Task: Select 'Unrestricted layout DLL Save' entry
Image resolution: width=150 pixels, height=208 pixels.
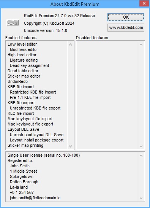Action: [36, 135]
